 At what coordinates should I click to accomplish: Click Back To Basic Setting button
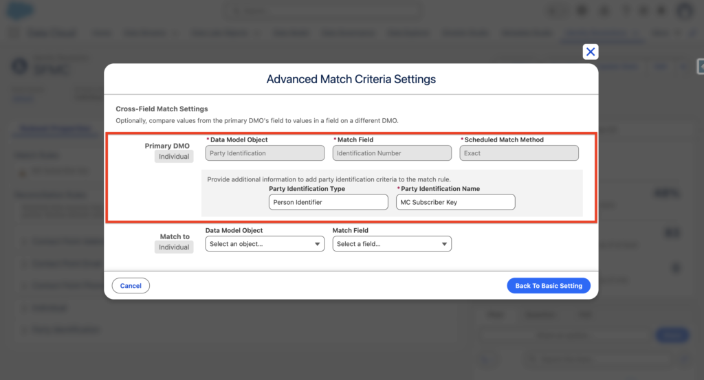[x=549, y=286]
